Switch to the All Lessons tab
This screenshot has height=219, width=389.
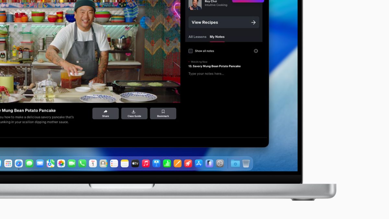(x=197, y=37)
